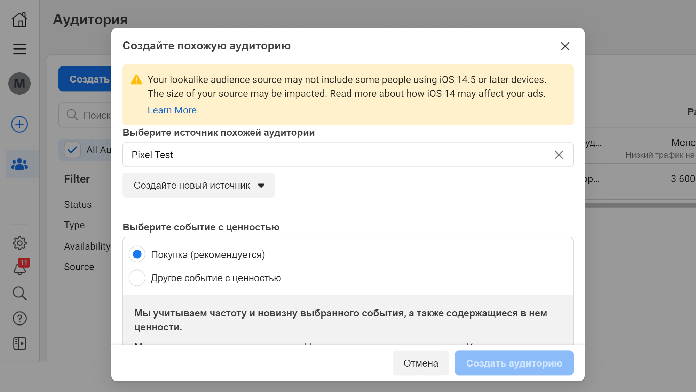Click Learn More iOS 14 link

pyautogui.click(x=172, y=109)
